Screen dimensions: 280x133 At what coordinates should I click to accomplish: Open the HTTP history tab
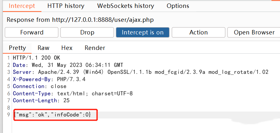(66, 6)
